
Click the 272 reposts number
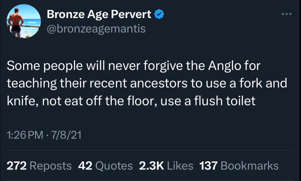pyautogui.click(x=17, y=166)
